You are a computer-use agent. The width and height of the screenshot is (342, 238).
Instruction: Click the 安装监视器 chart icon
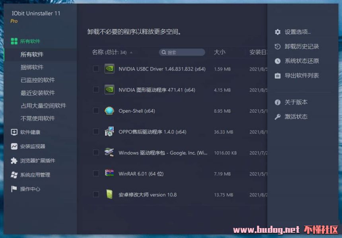(x=14, y=146)
